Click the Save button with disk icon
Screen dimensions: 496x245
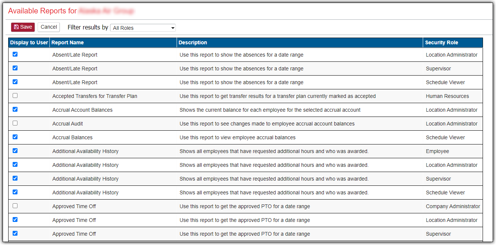(23, 27)
